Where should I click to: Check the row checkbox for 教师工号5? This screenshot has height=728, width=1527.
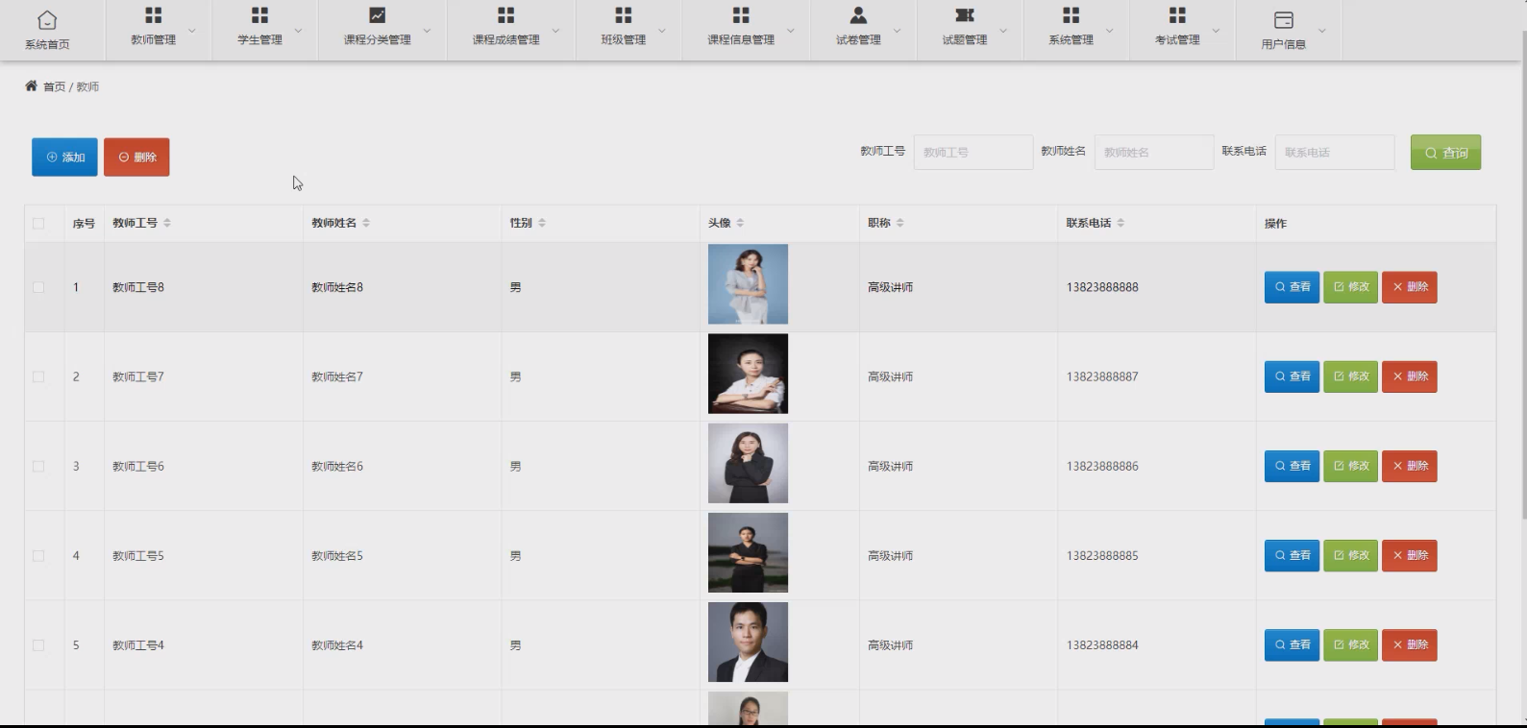pos(38,556)
